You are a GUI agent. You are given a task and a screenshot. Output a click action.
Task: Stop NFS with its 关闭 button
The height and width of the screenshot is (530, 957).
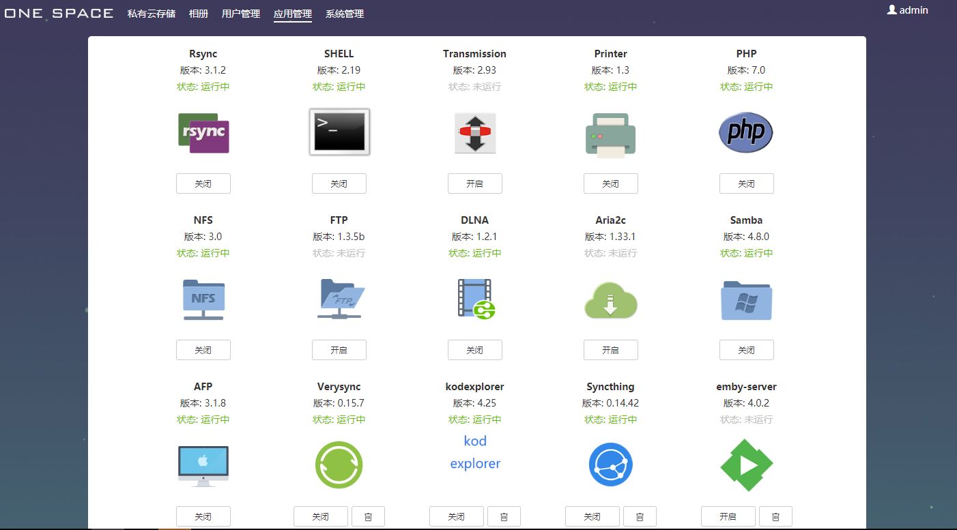(203, 350)
